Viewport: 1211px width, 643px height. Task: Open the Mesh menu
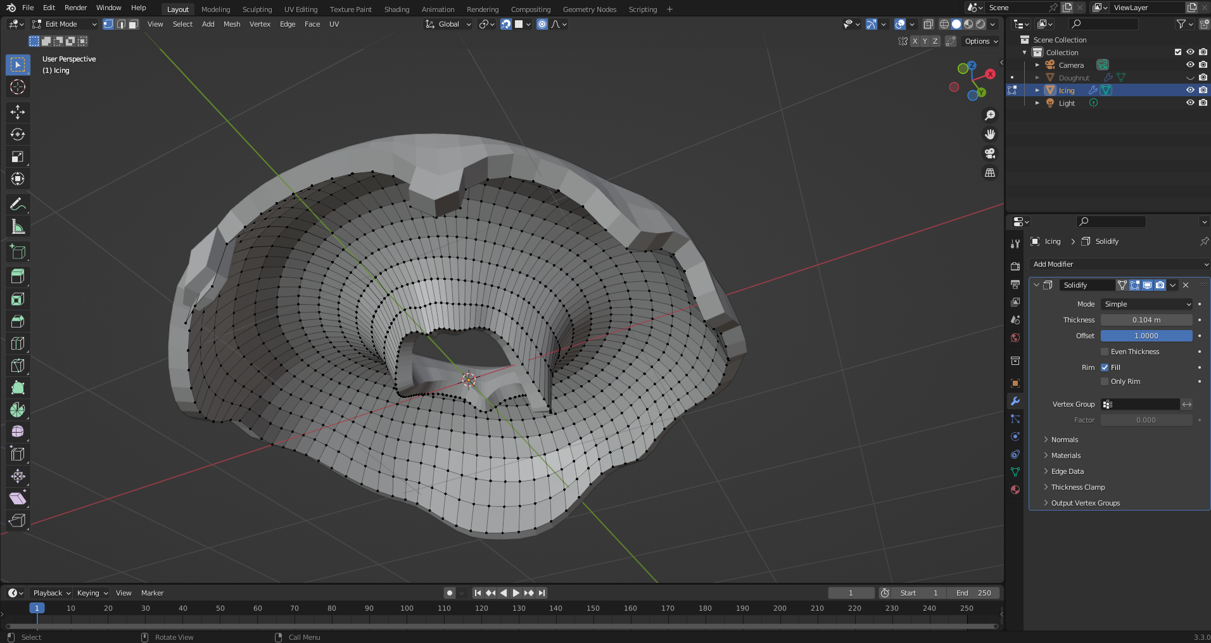[232, 24]
